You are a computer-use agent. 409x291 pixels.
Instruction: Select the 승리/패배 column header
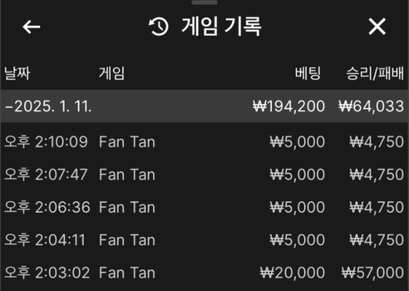pyautogui.click(x=375, y=74)
